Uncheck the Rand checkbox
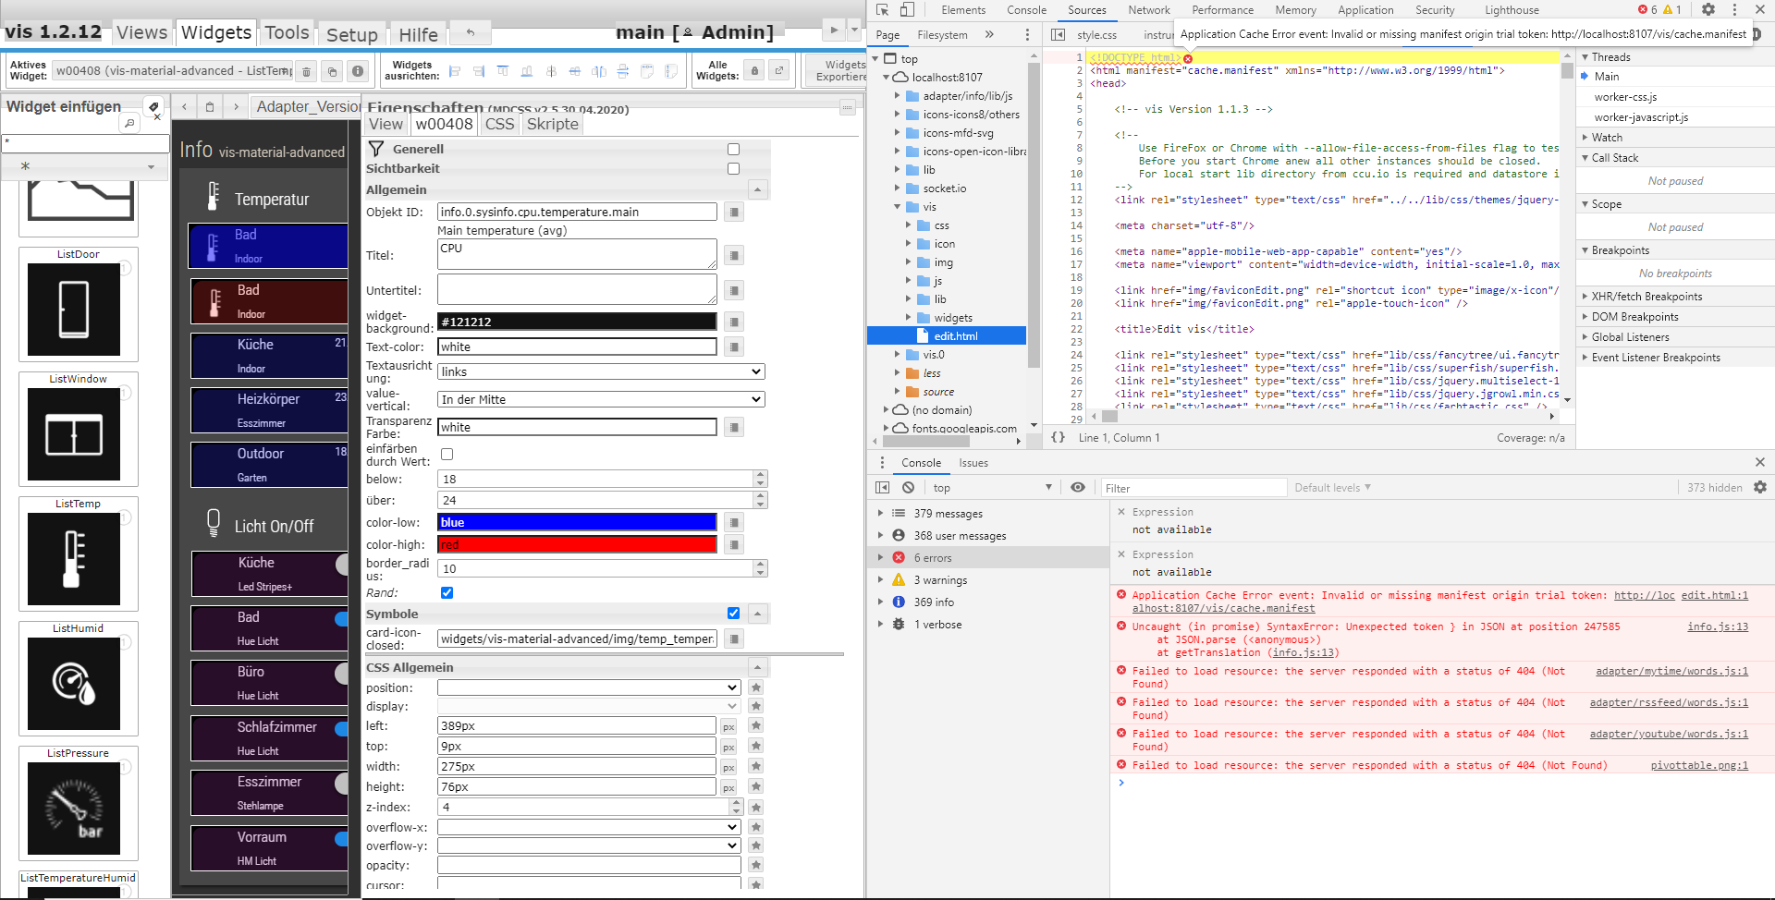 point(447,593)
